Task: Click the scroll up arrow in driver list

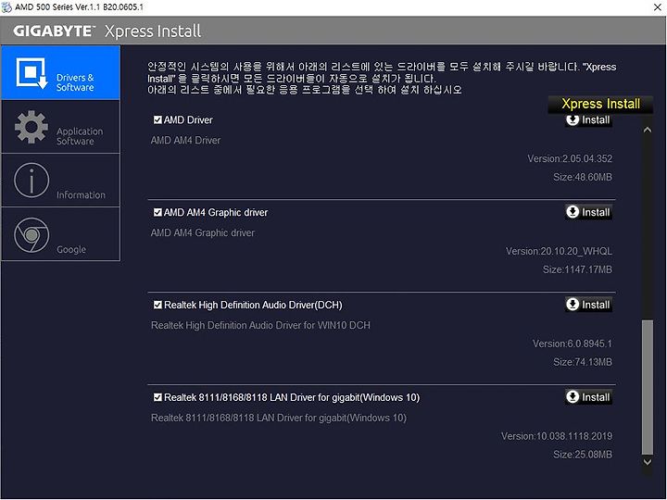Action: [x=647, y=130]
